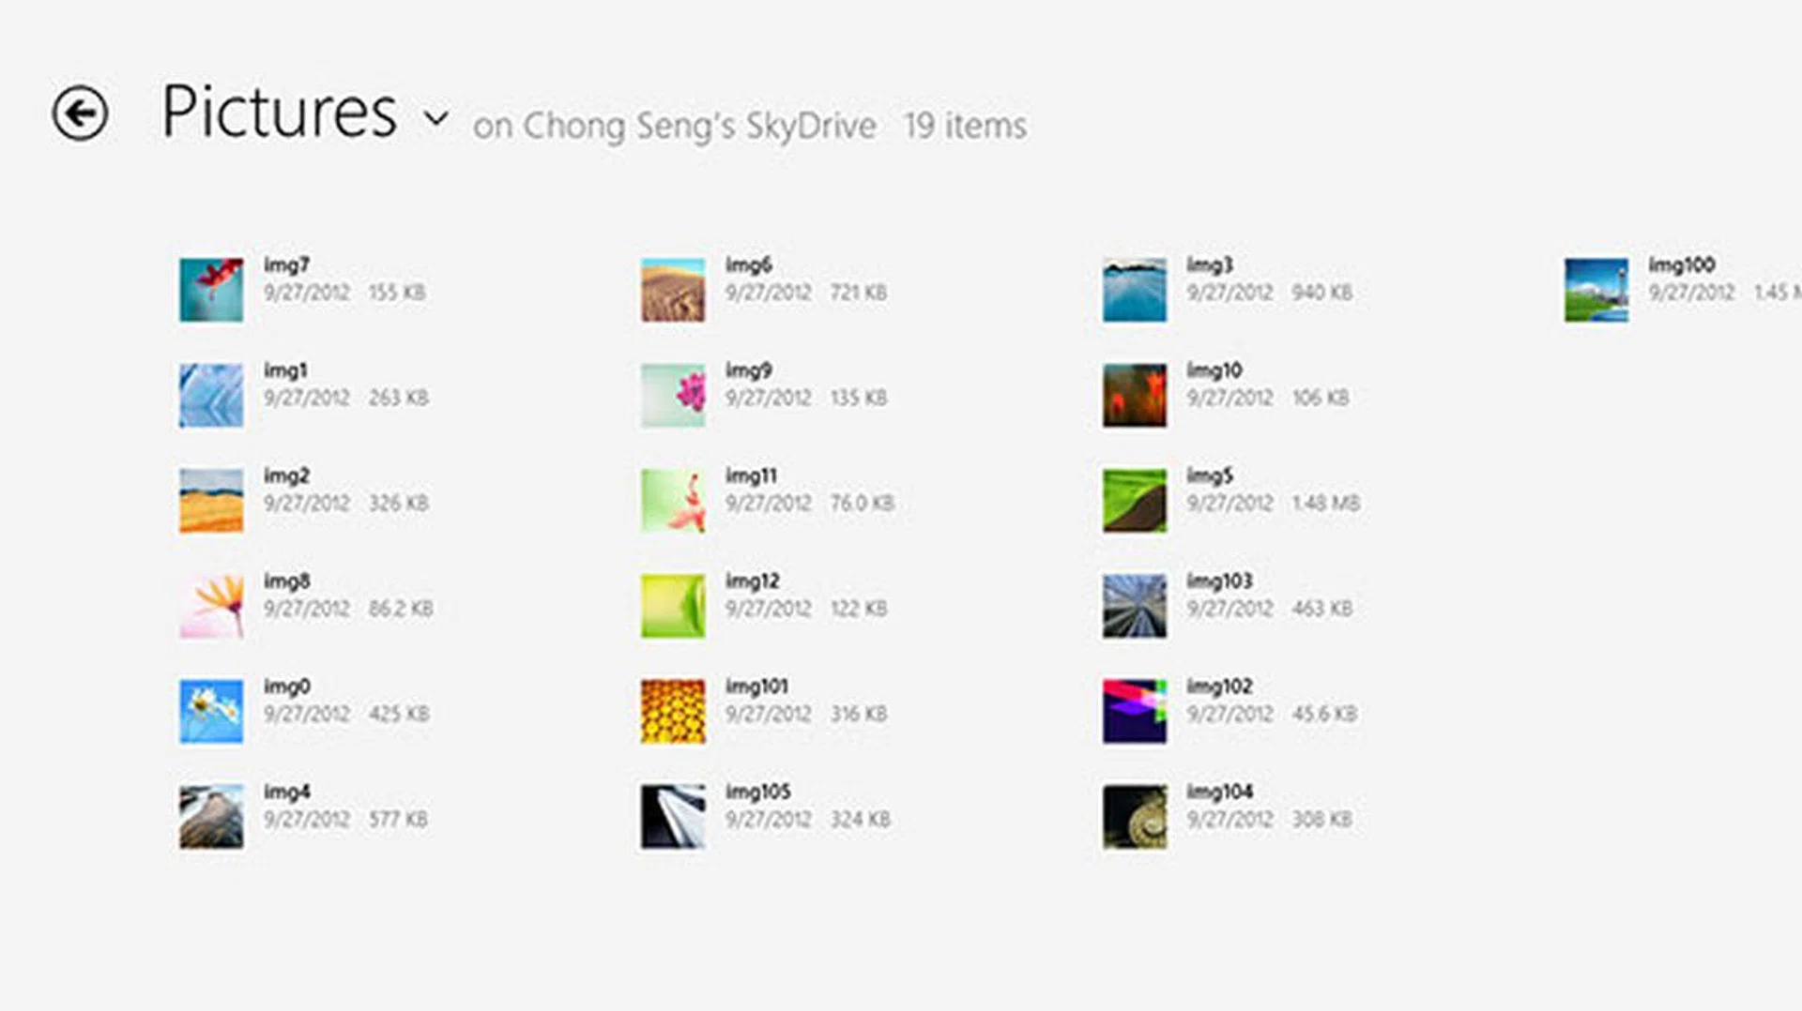Image resolution: width=1802 pixels, height=1011 pixels.
Task: Open img3 blue lake thumbnail
Action: pyautogui.click(x=1135, y=290)
